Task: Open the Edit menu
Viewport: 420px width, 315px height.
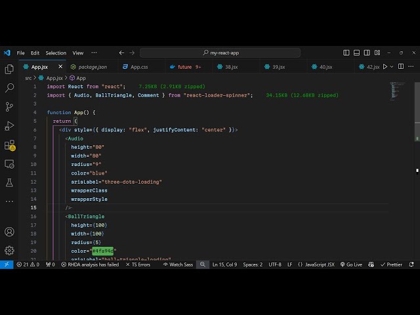Action: (x=35, y=53)
